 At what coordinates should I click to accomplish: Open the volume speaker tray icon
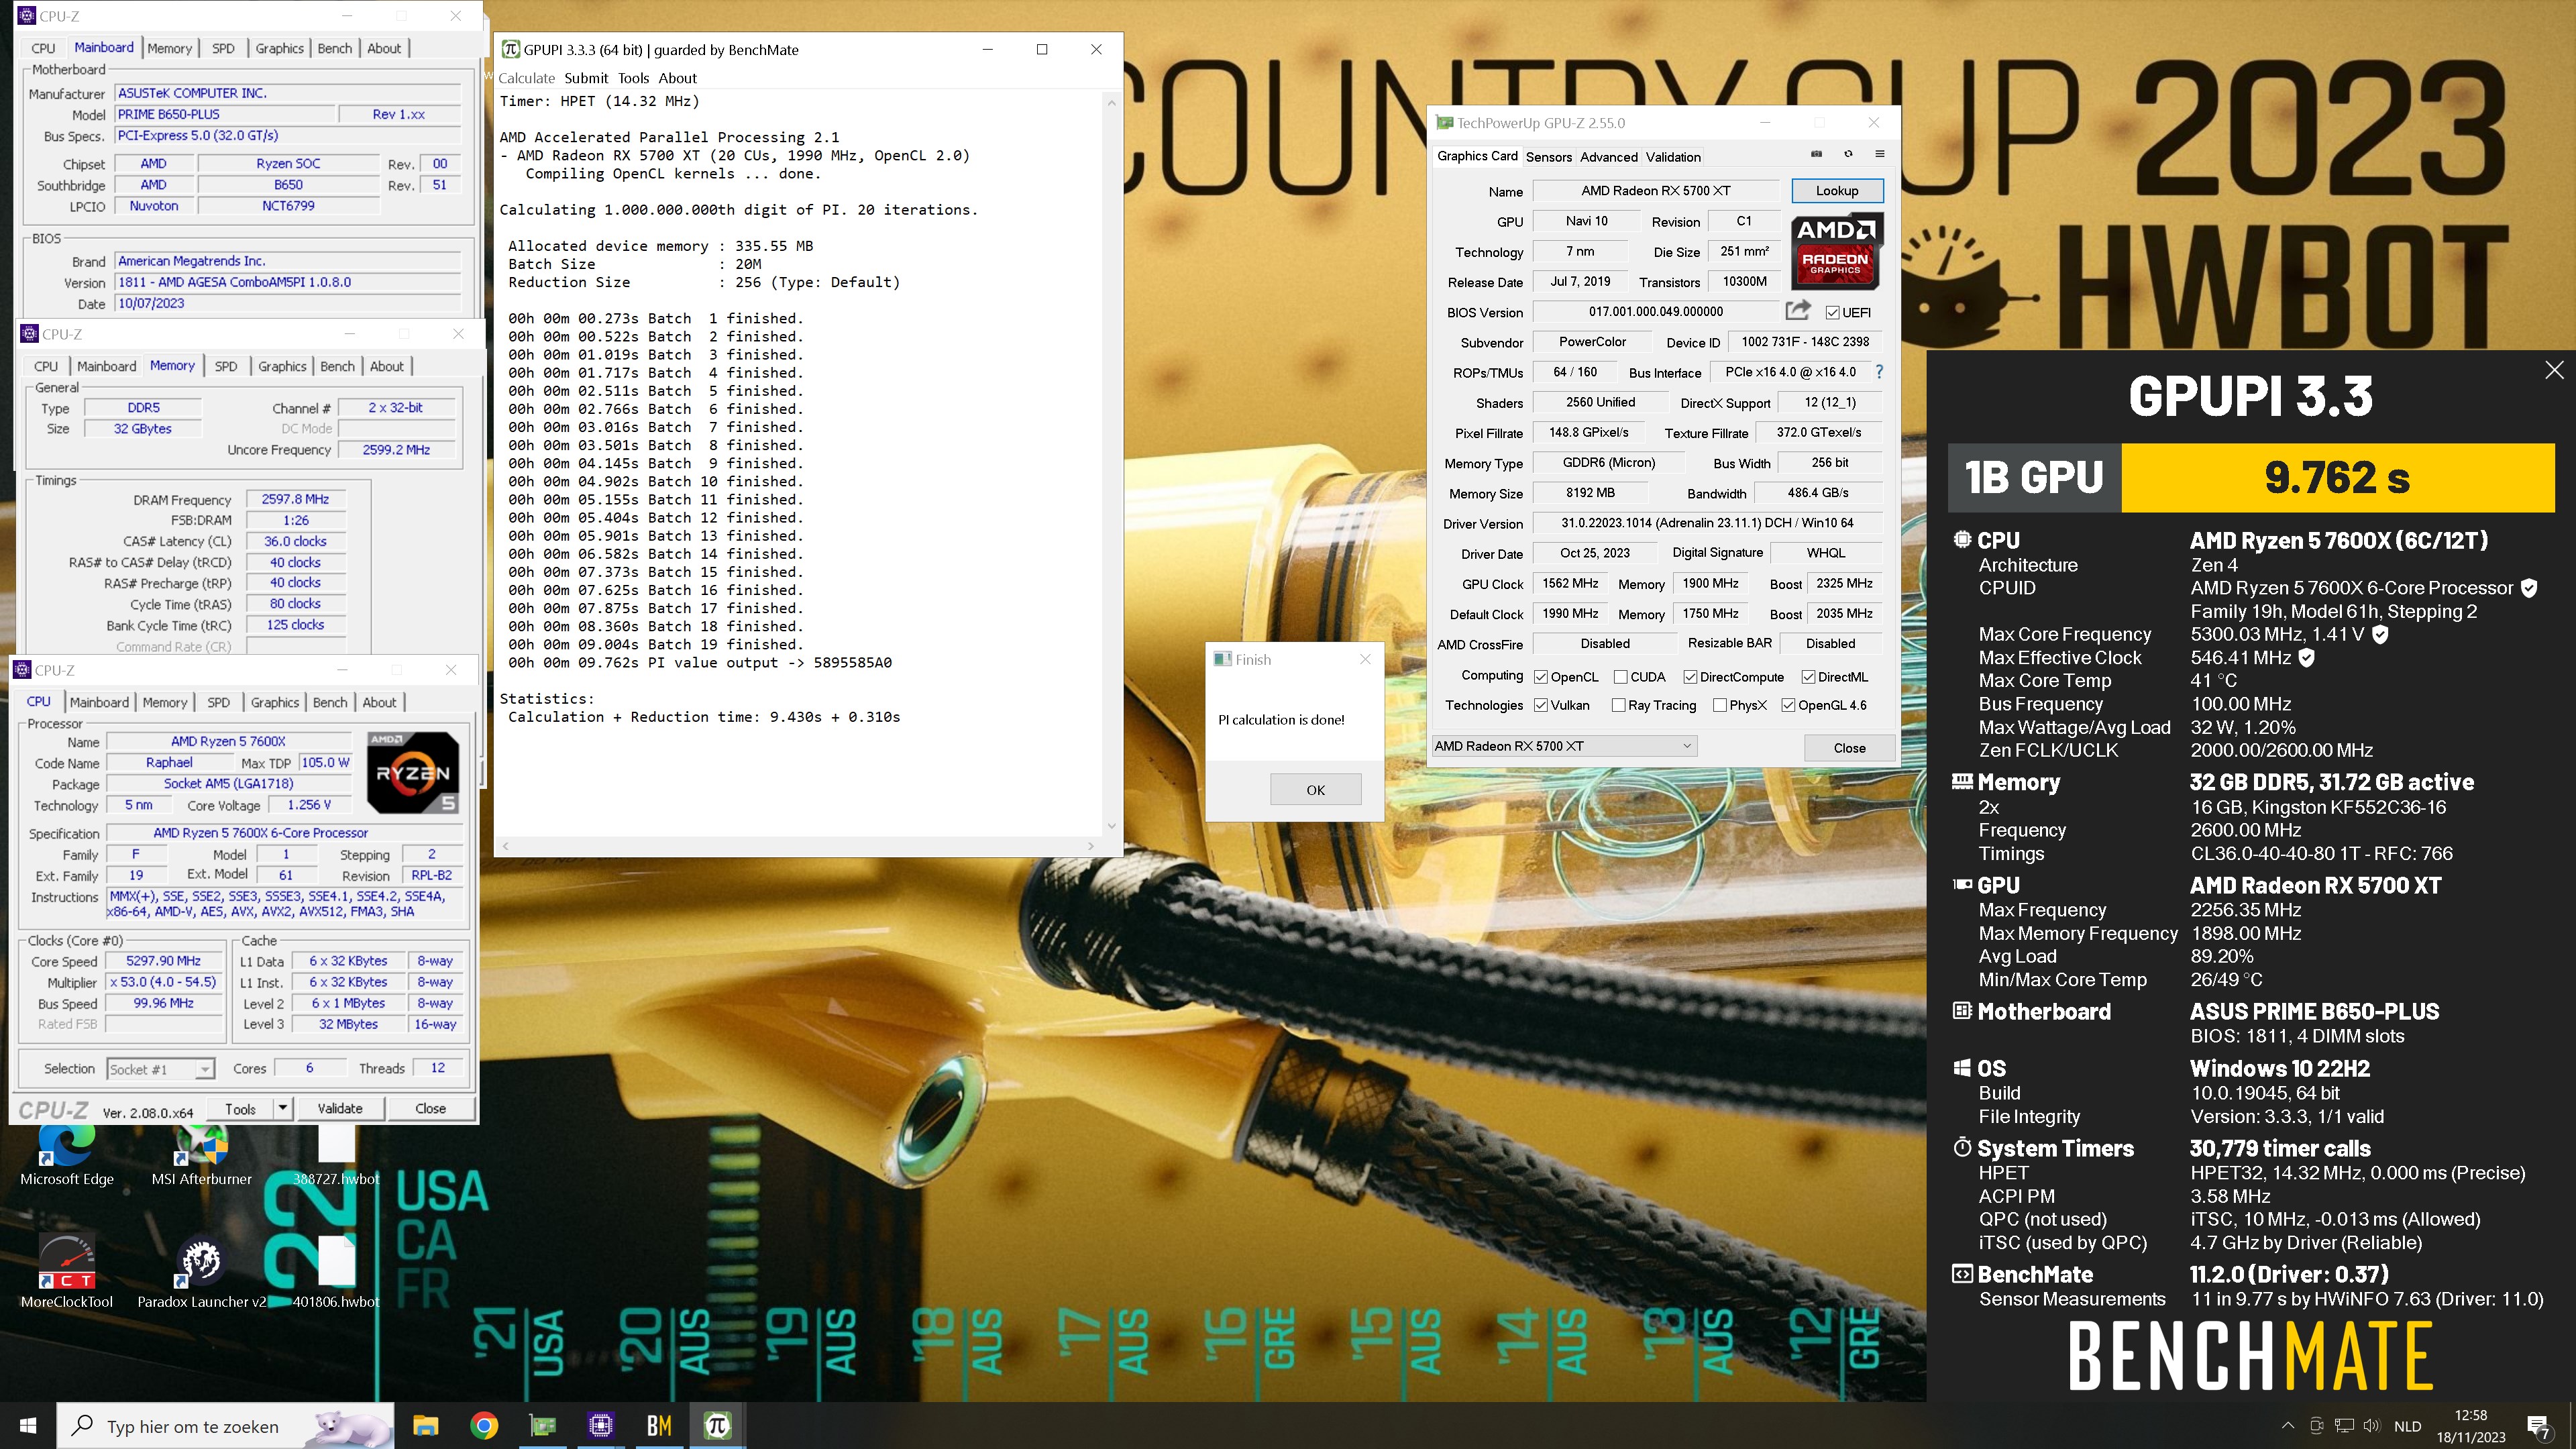tap(2371, 1426)
